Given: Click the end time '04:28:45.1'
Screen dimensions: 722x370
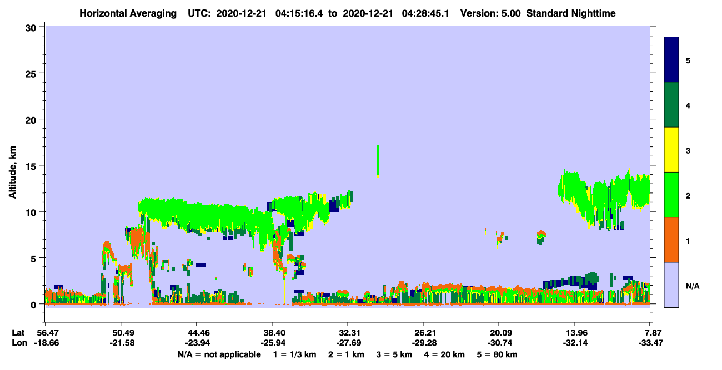Looking at the screenshot, I should pos(424,13).
